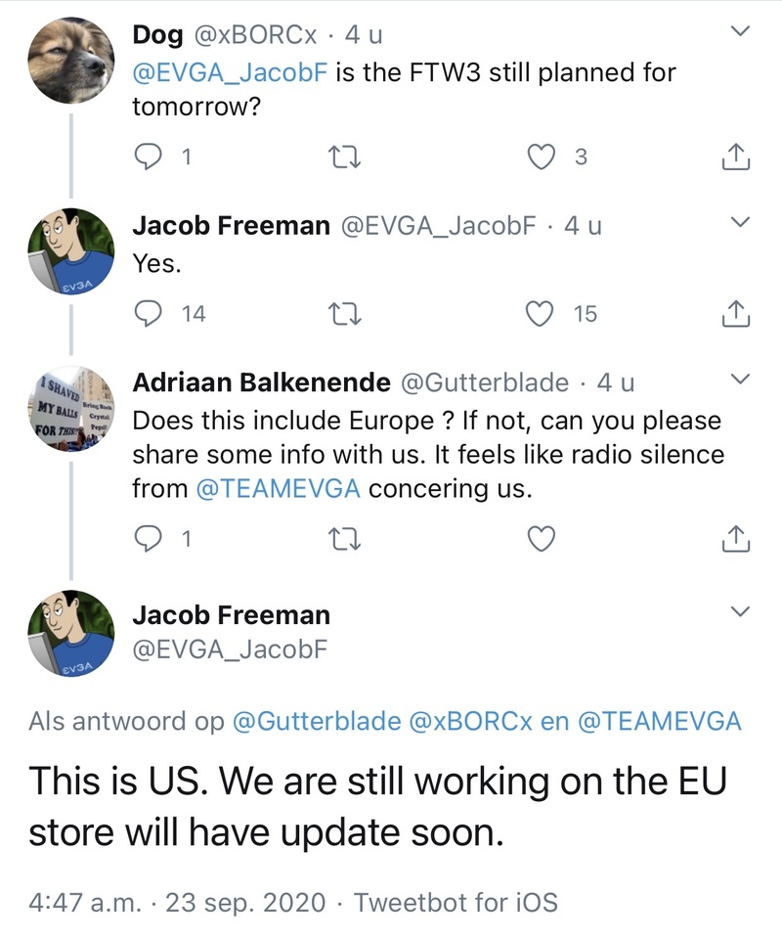The height and width of the screenshot is (940, 782).
Task: Share Jacob Freeman's "Yes." tweet
Action: pos(734,314)
